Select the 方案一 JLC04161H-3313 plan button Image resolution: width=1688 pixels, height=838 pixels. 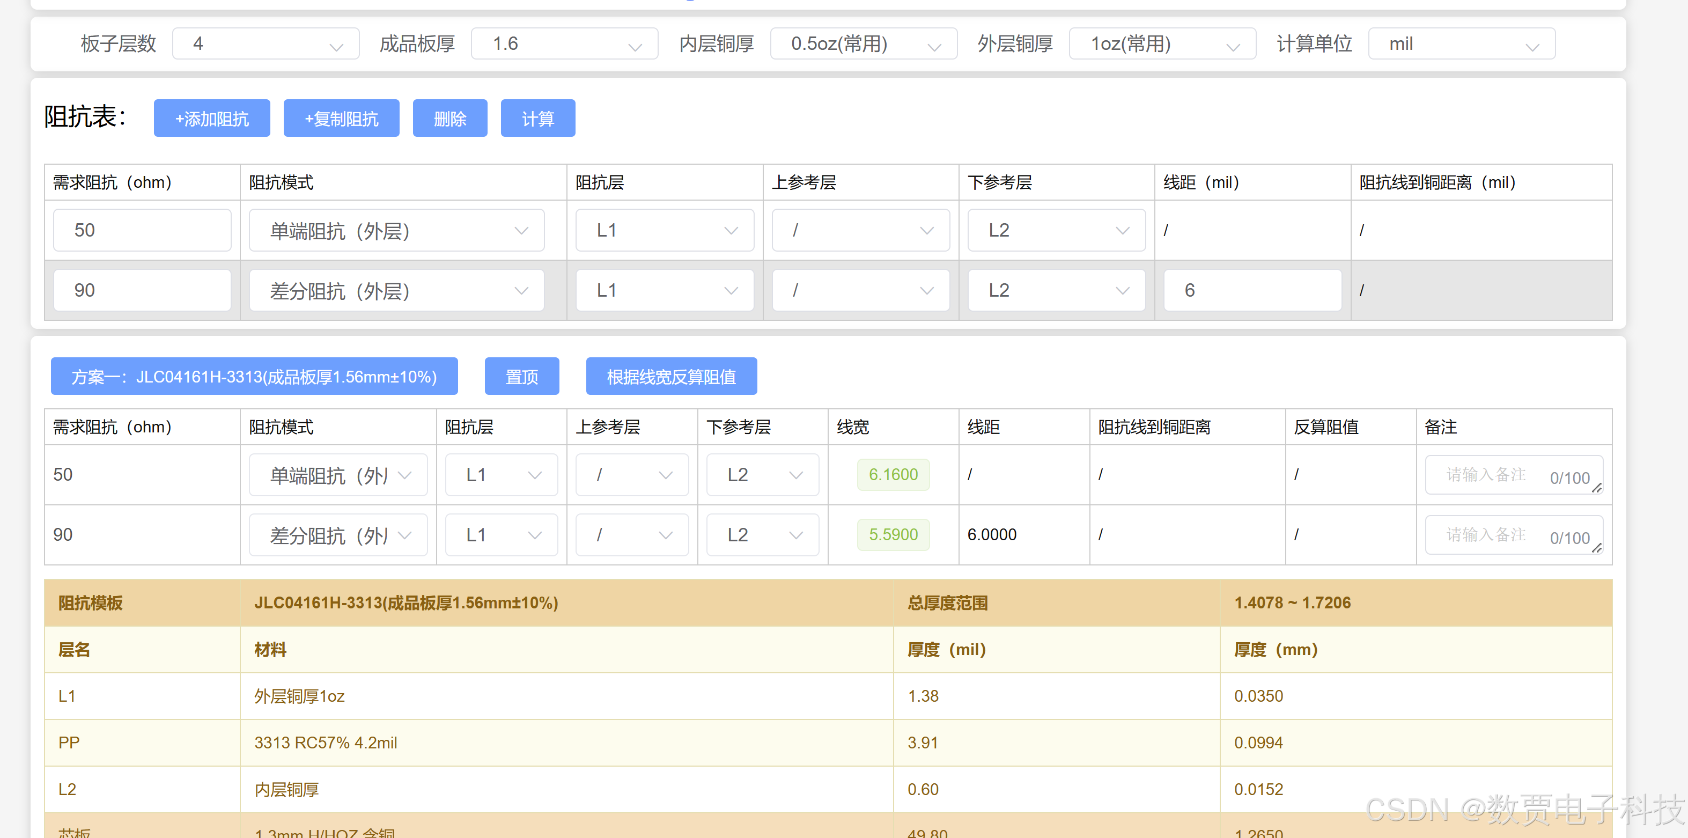[254, 377]
